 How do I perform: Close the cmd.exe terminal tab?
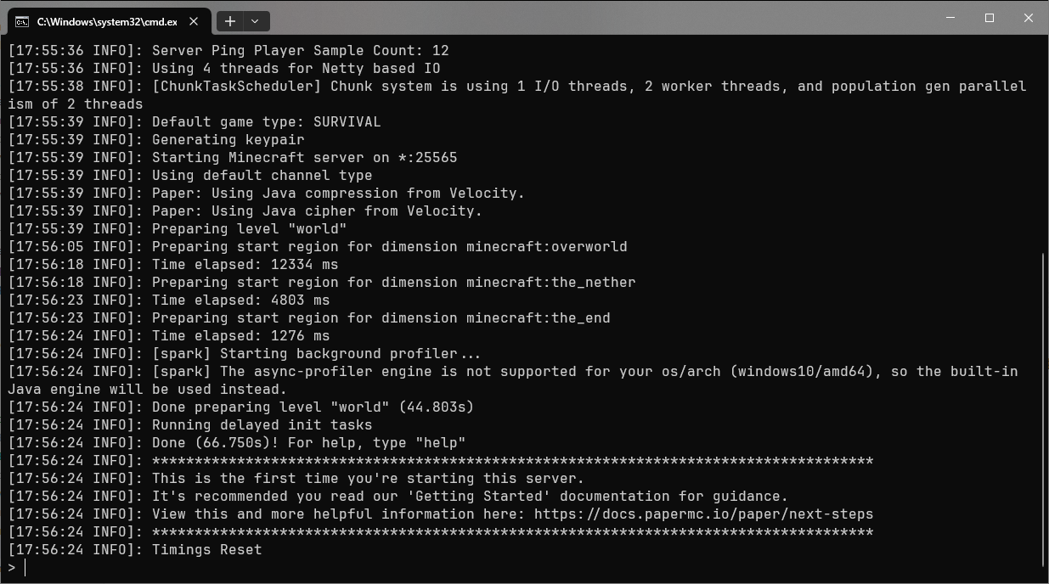(x=195, y=21)
